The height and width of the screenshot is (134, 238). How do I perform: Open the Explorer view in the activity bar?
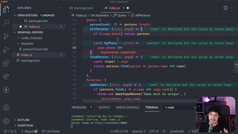(6, 10)
